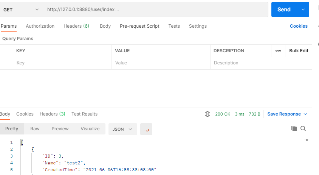
Task: Click the CreatedTime timestamp value
Action: point(120,170)
